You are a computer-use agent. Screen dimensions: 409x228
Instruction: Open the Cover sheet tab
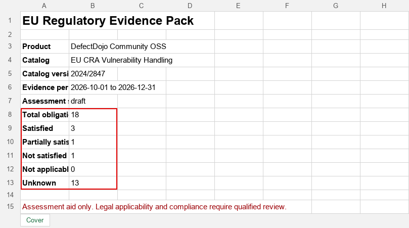coord(35,220)
